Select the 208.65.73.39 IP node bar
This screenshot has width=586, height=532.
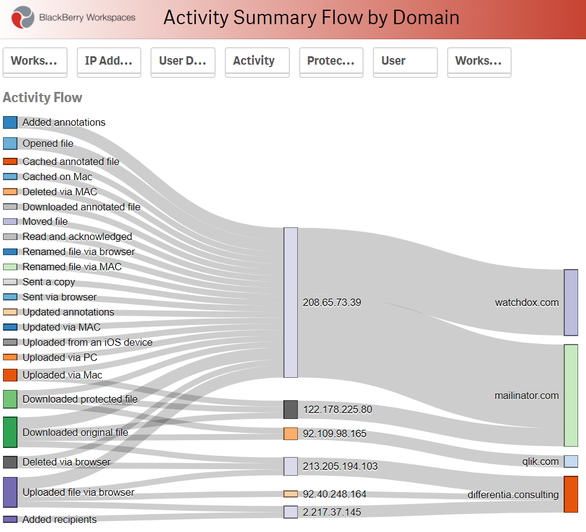tap(291, 302)
